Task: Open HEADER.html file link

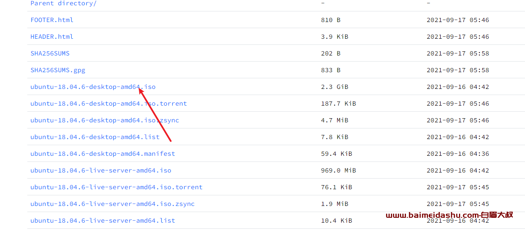Action: (52, 37)
